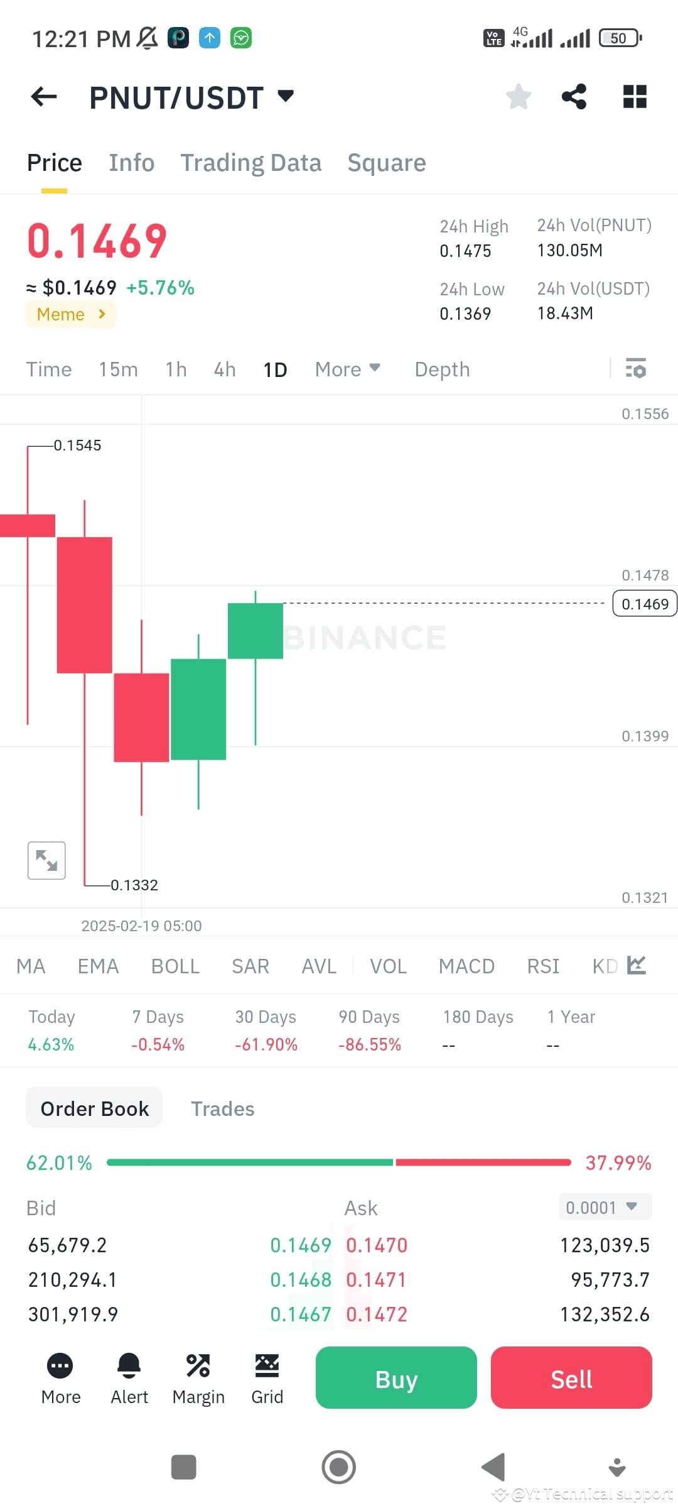Image resolution: width=678 pixels, height=1508 pixels.
Task: Tap the green Buy button
Action: [x=396, y=1377]
